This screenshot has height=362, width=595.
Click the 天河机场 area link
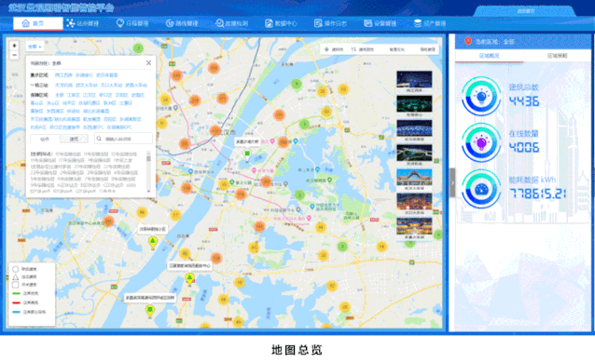(x=63, y=86)
